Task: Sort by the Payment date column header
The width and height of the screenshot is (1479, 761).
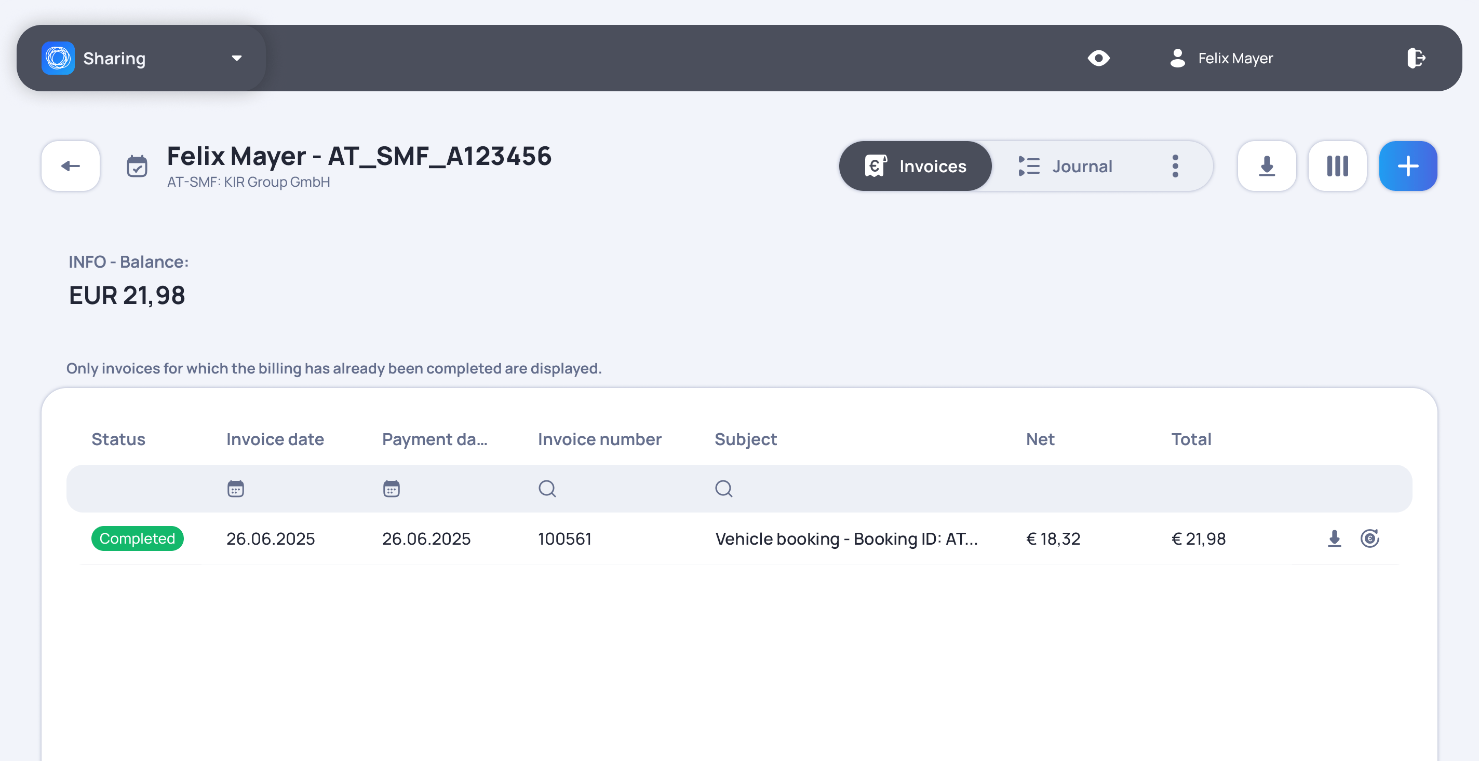Action: [435, 439]
